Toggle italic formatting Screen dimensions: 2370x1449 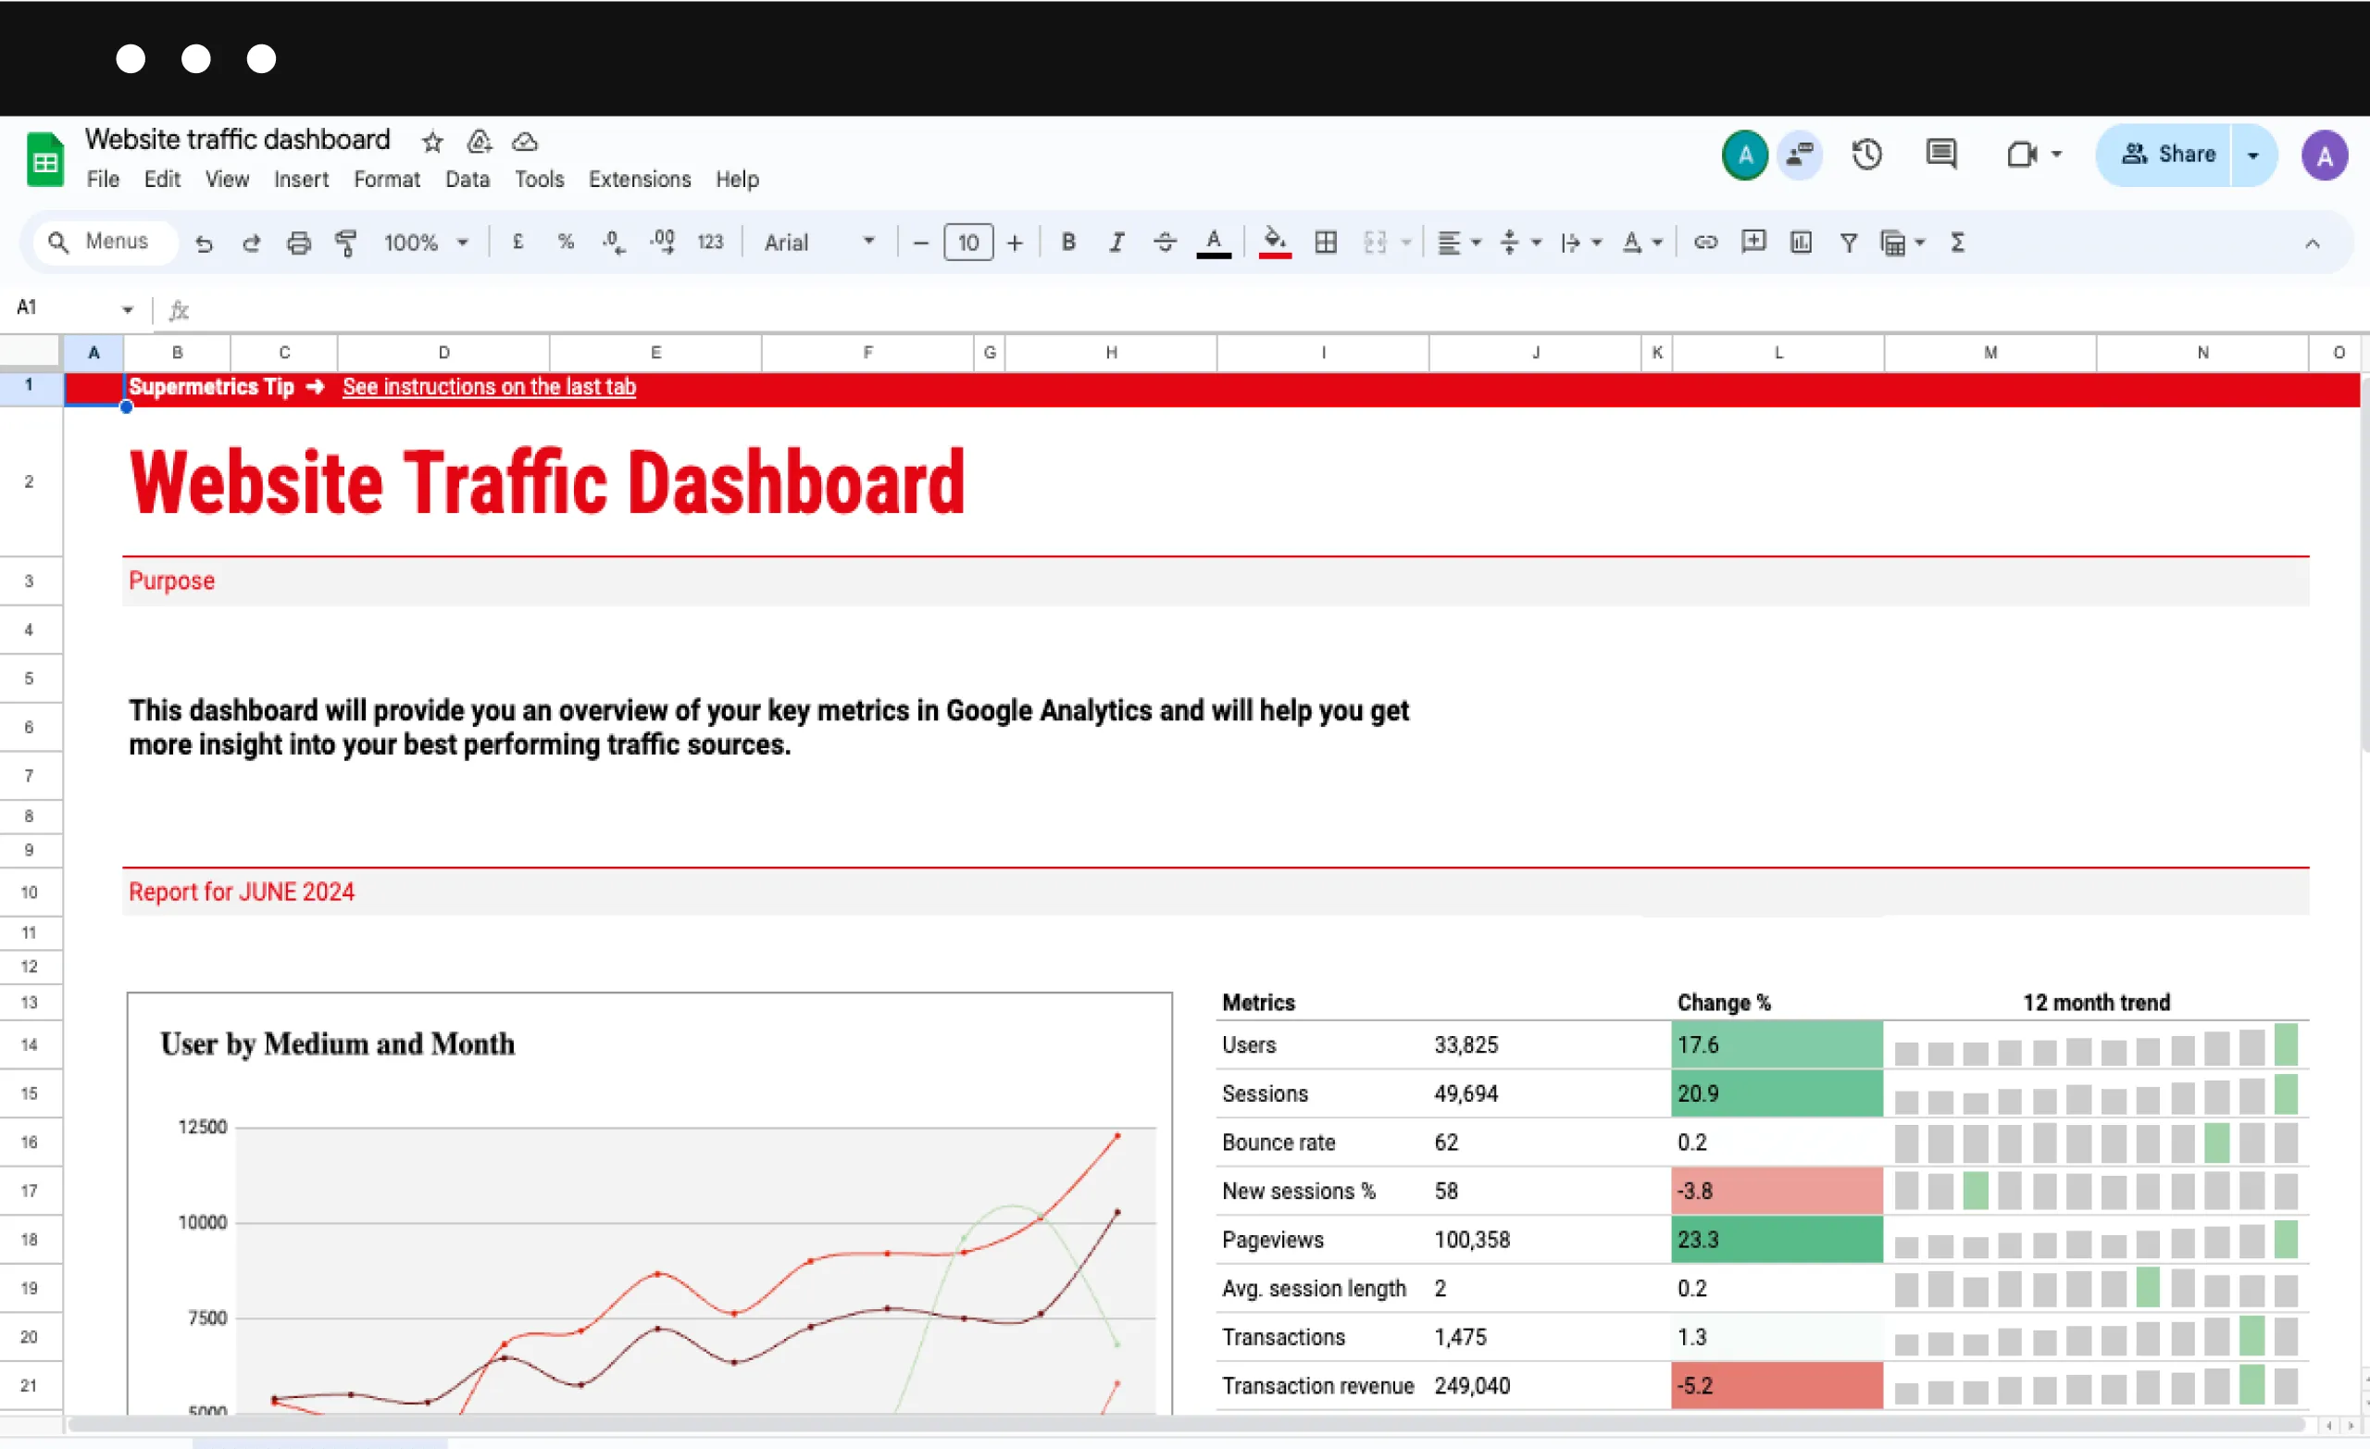[x=1116, y=243]
